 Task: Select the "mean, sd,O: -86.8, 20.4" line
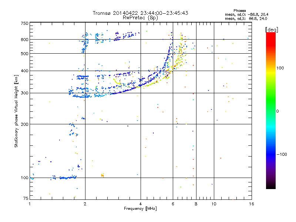click(246, 15)
